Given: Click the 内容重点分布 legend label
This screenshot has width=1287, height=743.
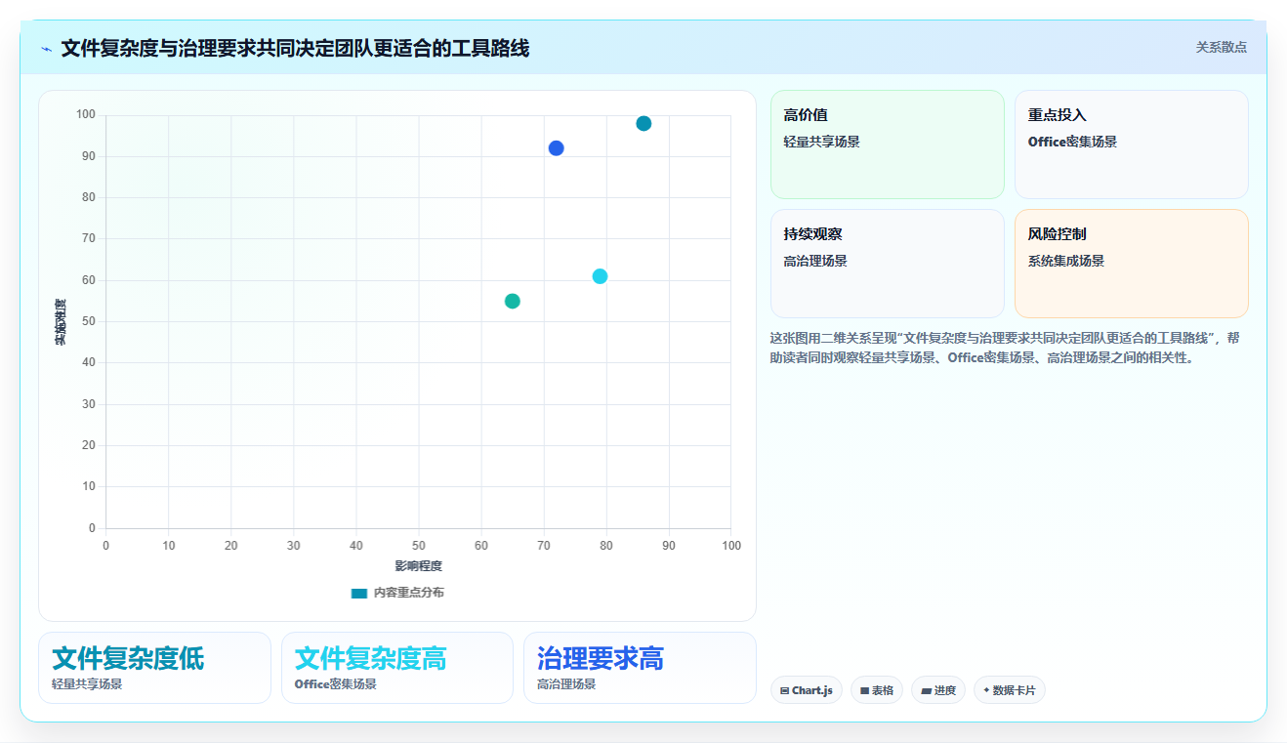Looking at the screenshot, I should 408,593.
